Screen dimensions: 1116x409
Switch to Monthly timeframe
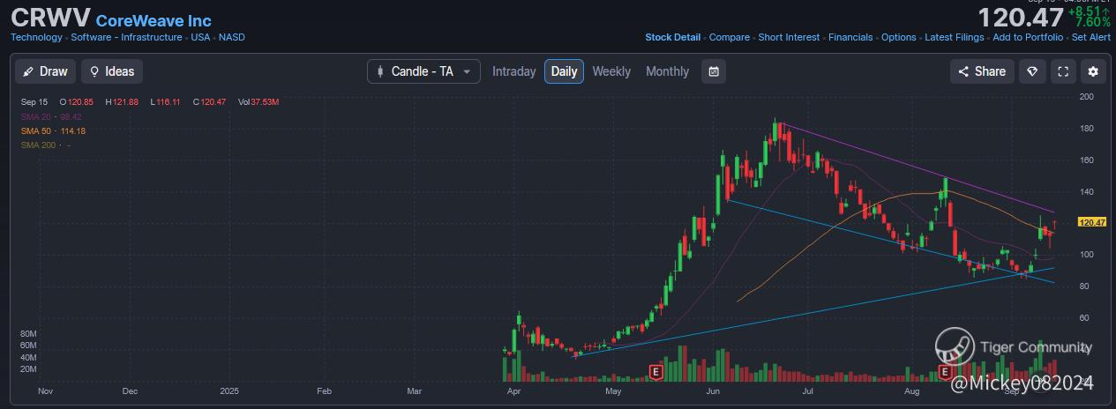667,71
